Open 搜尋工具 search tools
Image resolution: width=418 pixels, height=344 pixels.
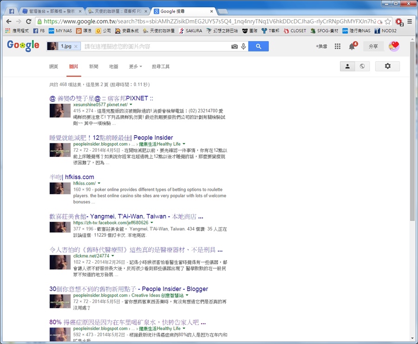tap(161, 66)
